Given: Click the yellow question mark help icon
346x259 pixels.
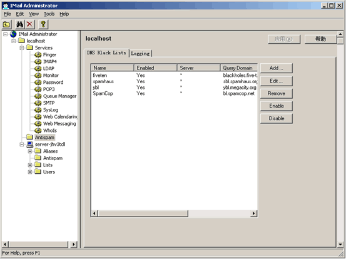Looking at the screenshot, I should pyautogui.click(x=43, y=24).
